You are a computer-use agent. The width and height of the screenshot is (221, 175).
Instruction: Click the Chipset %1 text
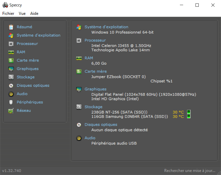tap(161, 81)
